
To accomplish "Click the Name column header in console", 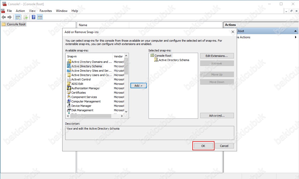I will tap(103, 25).
